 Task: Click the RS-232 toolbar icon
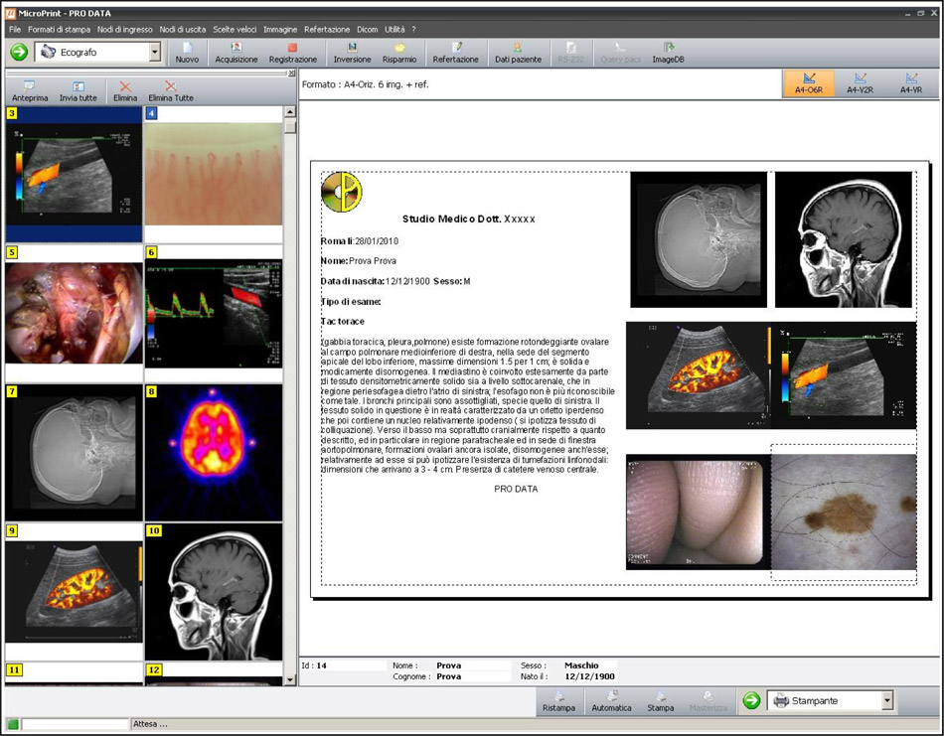click(570, 53)
